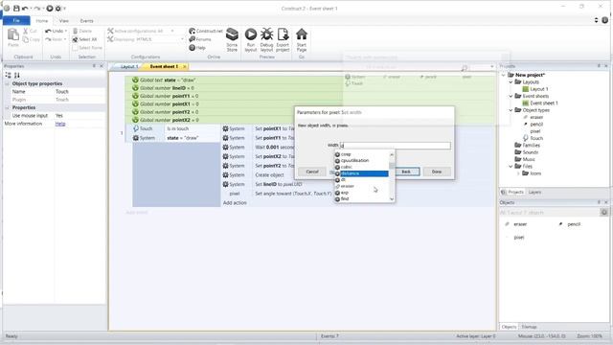Close the Event sheet 1 tab
The width and height of the screenshot is (613, 345).
[185, 66]
